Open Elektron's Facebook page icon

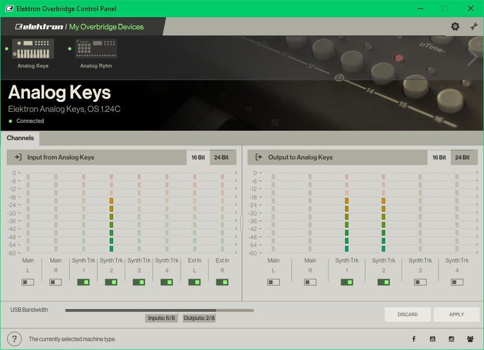tap(414, 339)
